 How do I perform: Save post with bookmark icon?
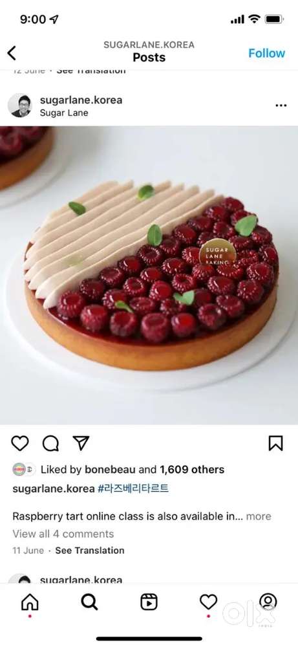(276, 443)
